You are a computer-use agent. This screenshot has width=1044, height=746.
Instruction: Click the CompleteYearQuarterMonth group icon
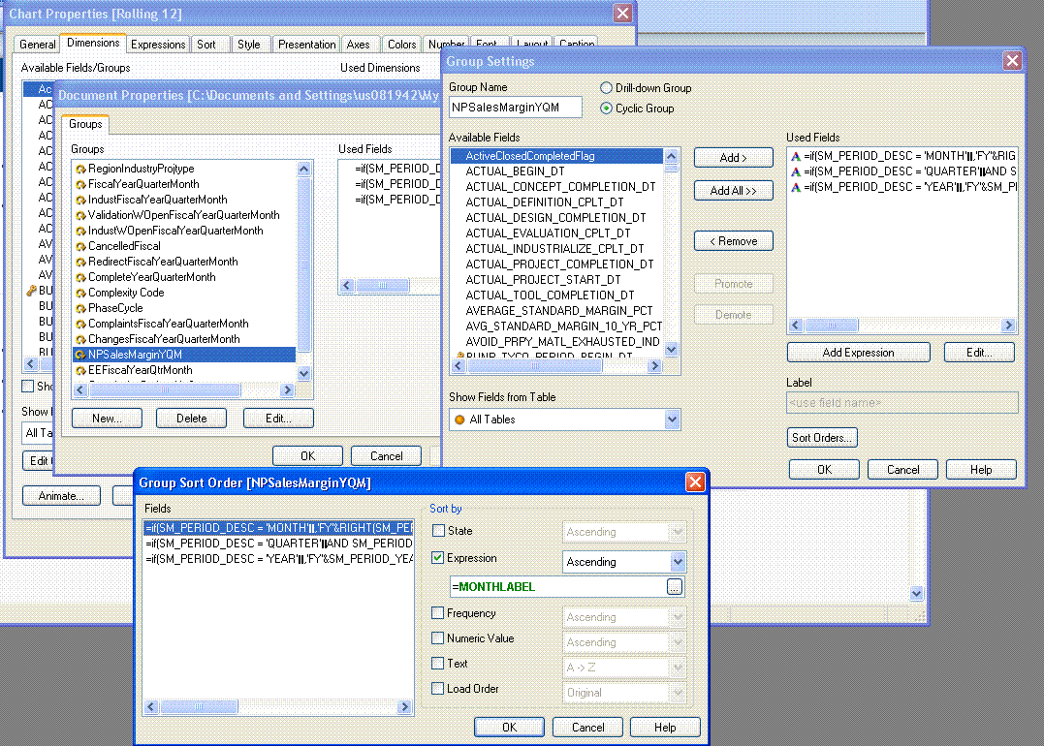(80, 277)
